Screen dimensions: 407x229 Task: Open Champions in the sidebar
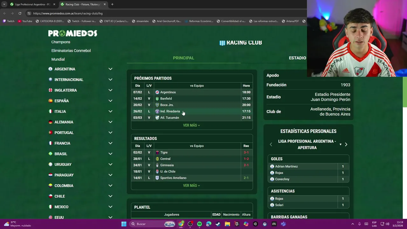(x=61, y=42)
